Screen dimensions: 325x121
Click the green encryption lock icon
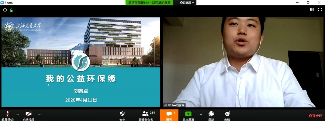11,10
